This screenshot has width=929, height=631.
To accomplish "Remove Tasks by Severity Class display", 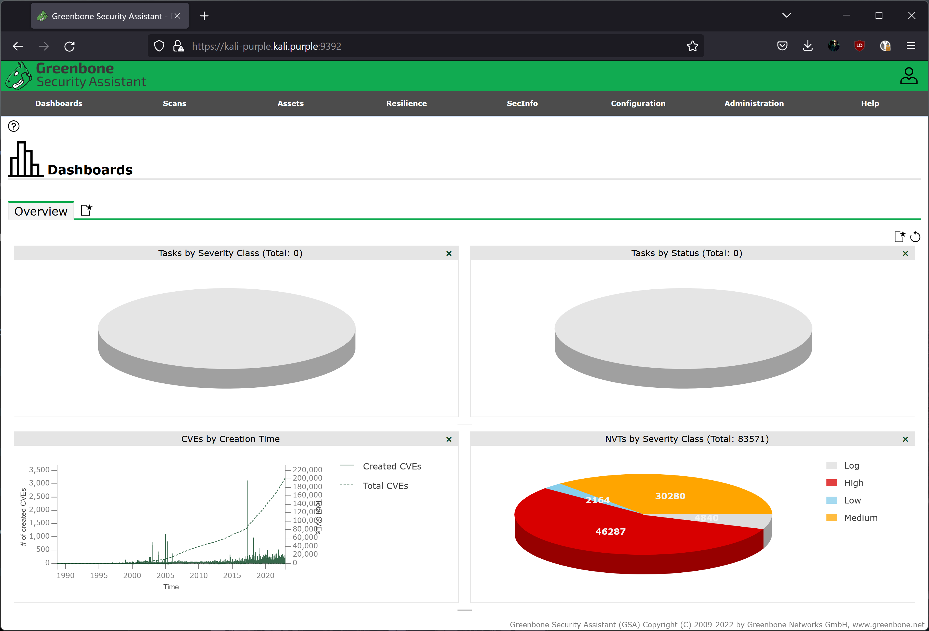I will pyautogui.click(x=449, y=254).
